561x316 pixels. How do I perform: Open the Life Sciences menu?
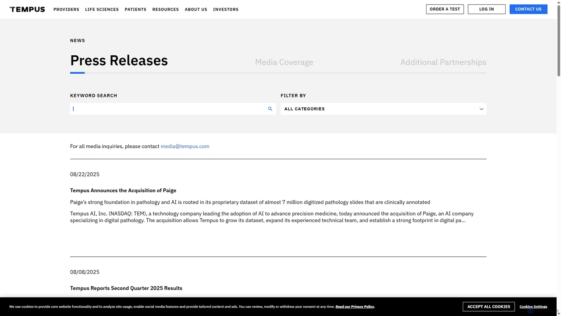pyautogui.click(x=102, y=9)
